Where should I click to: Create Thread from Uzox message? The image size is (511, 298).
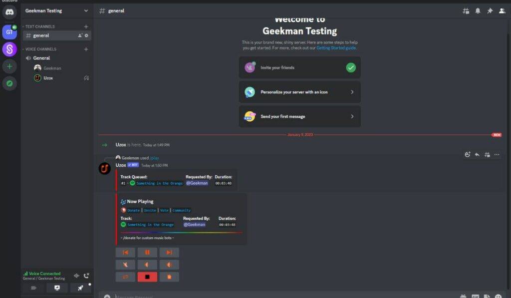coord(487,155)
